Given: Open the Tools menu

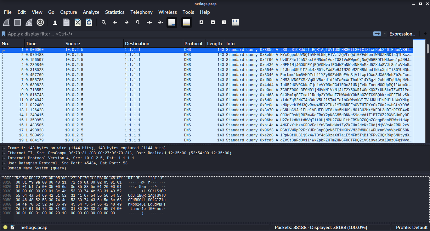Looking at the screenshot, I should 188,12.
